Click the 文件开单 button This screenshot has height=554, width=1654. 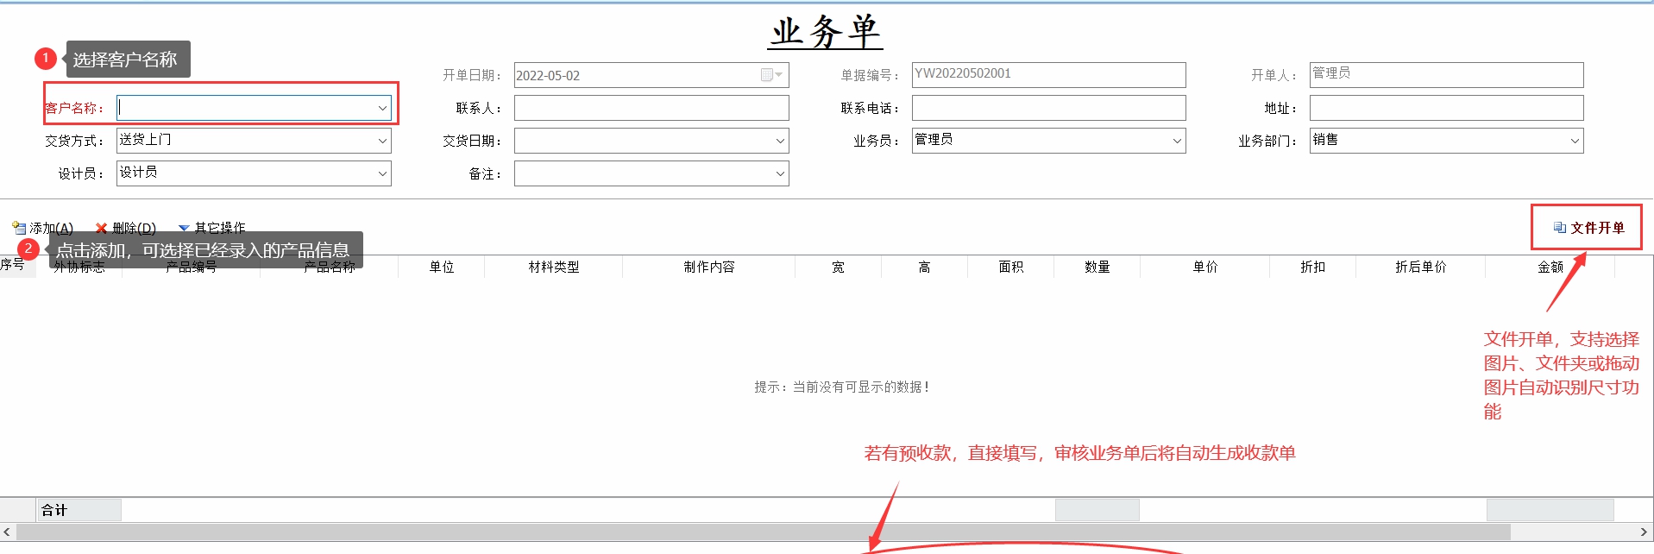coord(1588,228)
